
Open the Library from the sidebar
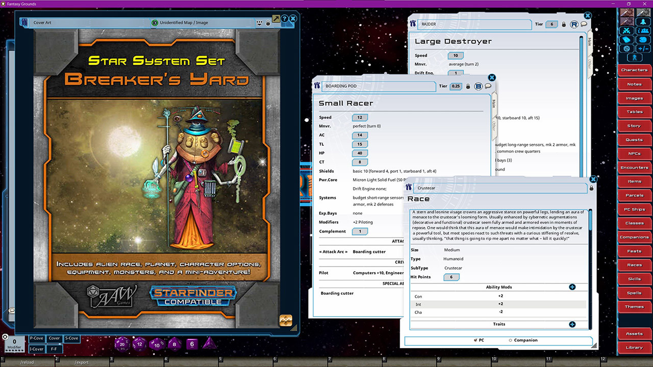[634, 347]
